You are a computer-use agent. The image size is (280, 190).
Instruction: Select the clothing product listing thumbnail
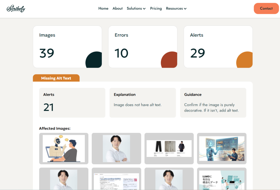pyautogui.click(x=169, y=148)
